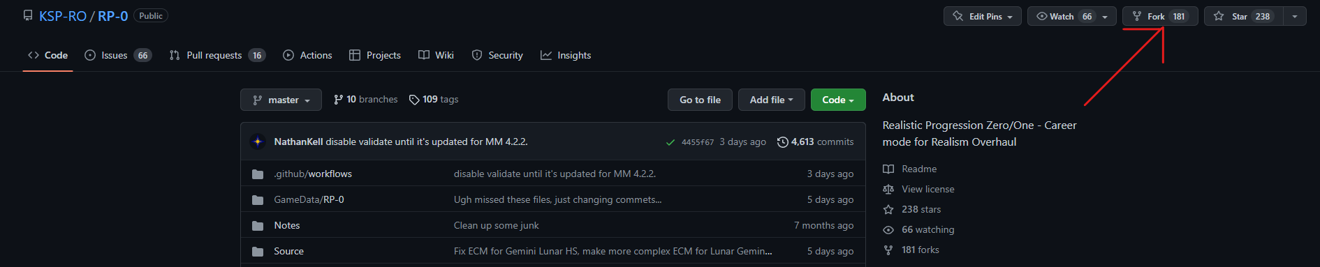
Task: Open the Insights tab
Action: pos(566,55)
